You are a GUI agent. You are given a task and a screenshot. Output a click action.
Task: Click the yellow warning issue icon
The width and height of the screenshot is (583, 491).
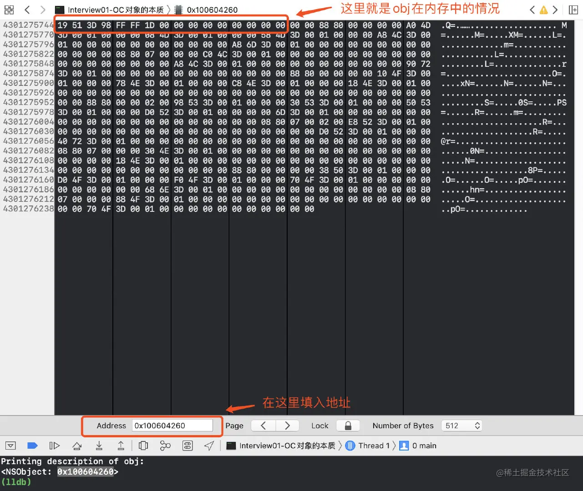point(543,10)
